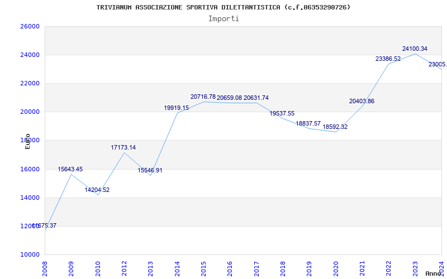Image resolution: width=447 pixels, height=279 pixels.
Task: Click the 2019 x-axis year label
Action: click(310, 268)
